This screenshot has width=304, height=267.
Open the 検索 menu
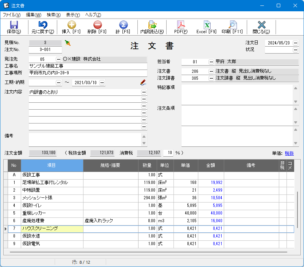54,15
